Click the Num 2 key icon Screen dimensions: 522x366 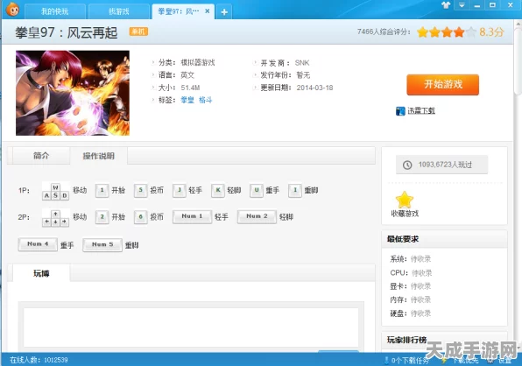(257, 216)
